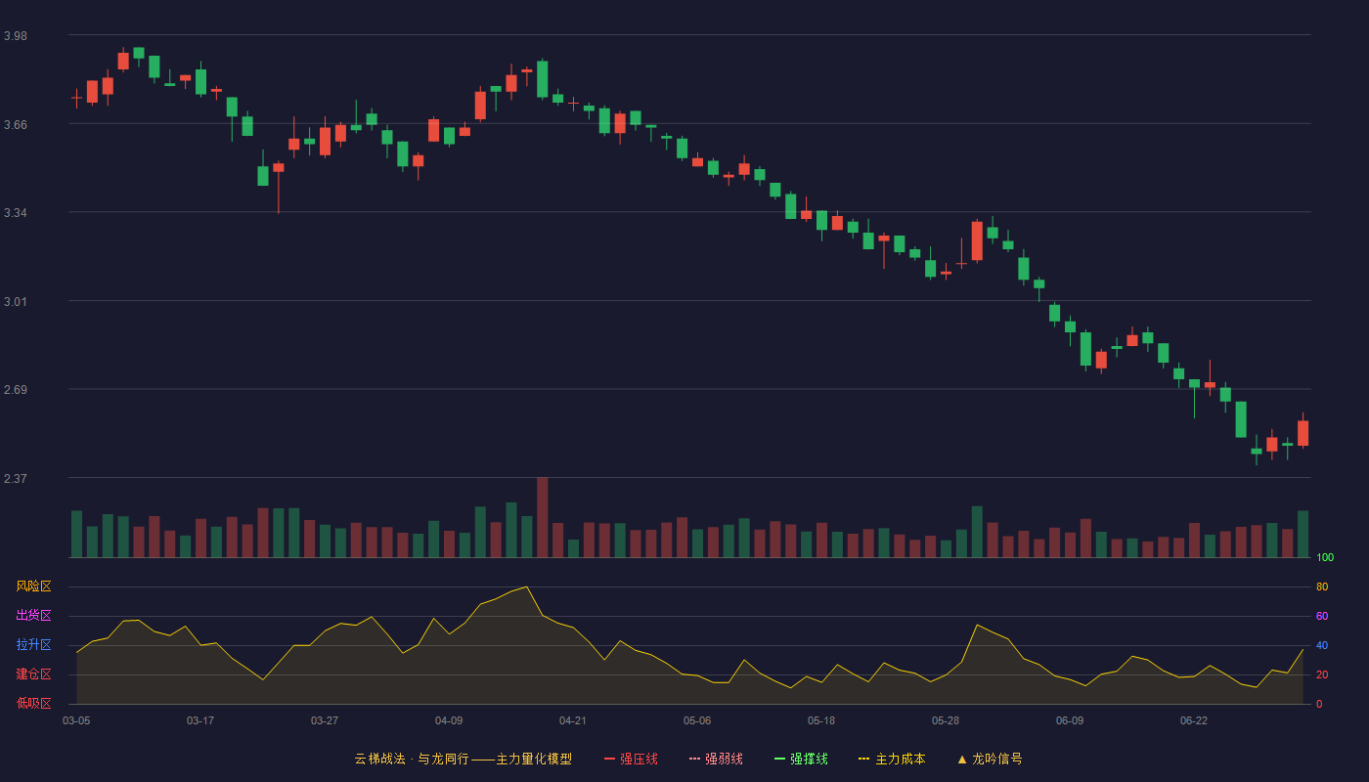Click the 05-28 date label
Image resolution: width=1369 pixels, height=782 pixels.
pos(946,720)
